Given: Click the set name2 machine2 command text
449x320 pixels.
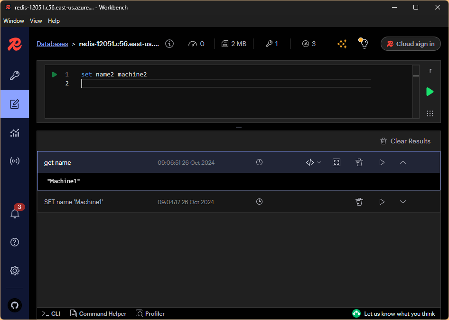Looking at the screenshot, I should coord(114,75).
